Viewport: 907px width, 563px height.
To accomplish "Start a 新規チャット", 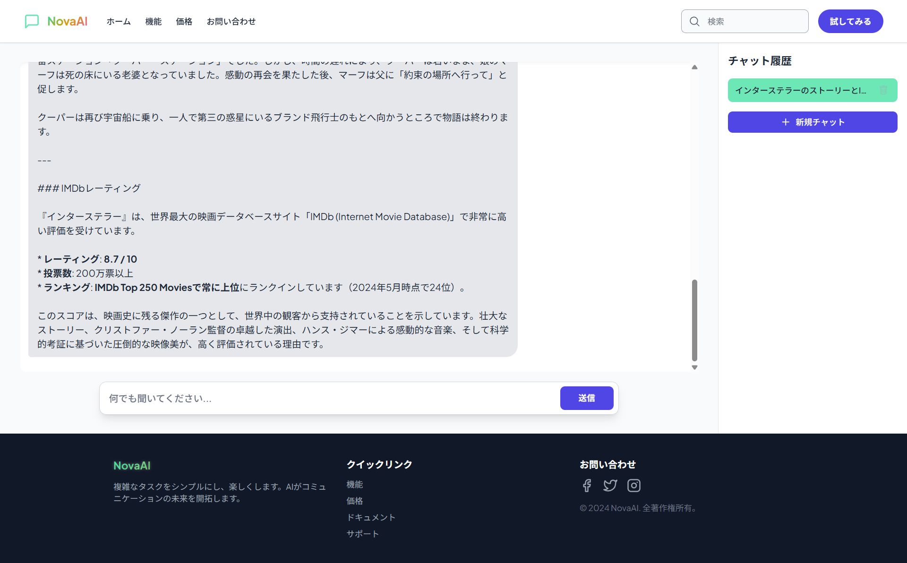I will click(x=812, y=122).
